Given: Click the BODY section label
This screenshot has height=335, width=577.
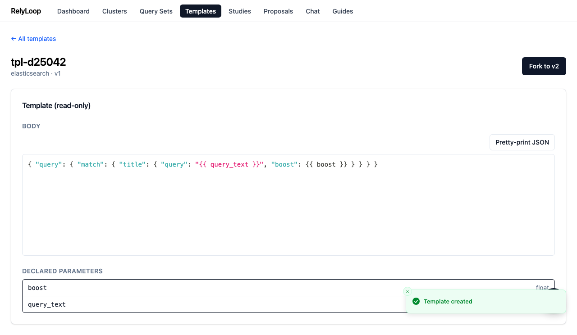Looking at the screenshot, I should point(31,126).
